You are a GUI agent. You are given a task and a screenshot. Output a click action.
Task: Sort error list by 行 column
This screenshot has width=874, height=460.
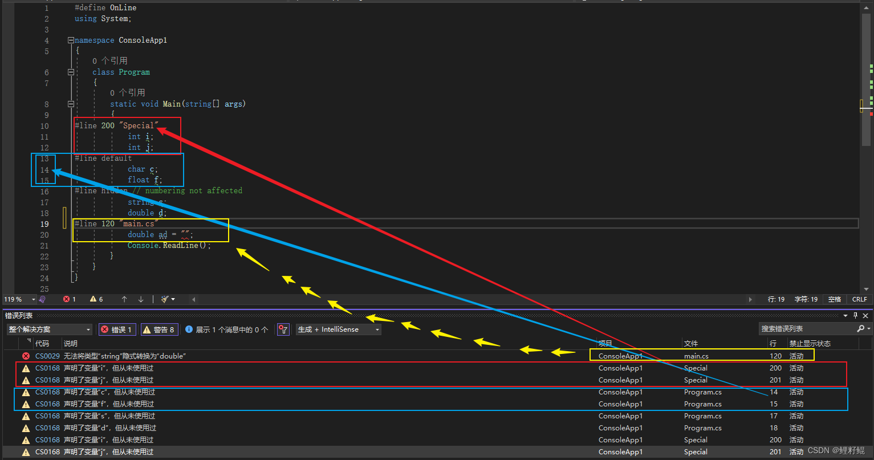coord(777,344)
